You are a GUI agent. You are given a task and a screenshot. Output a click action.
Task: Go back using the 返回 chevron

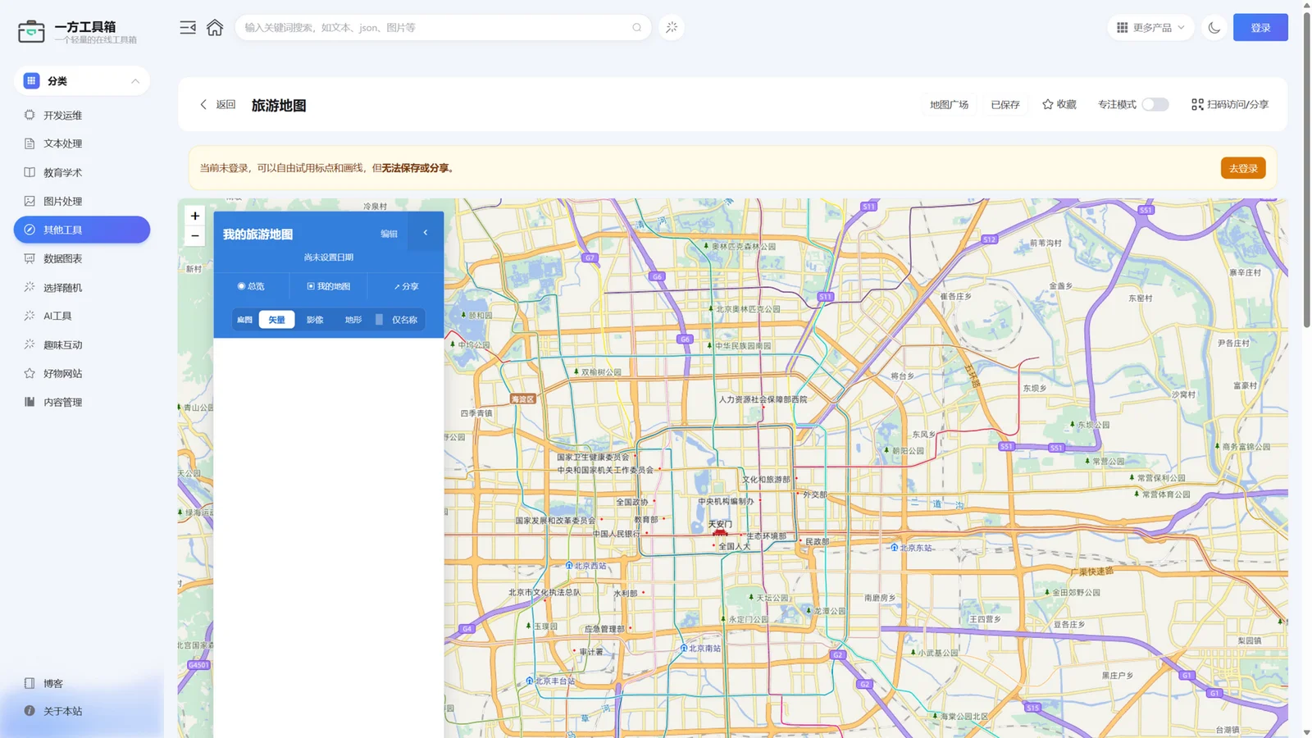[217, 104]
